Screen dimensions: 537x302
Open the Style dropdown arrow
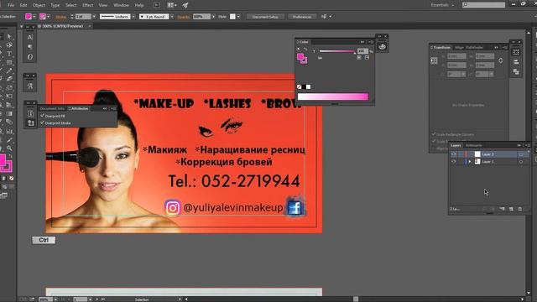click(x=238, y=17)
